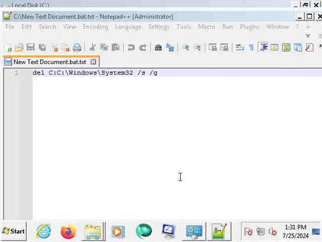Image resolution: width=322 pixels, height=242 pixels.
Task: Open the Control Panel taskbar icon
Action: (194, 231)
